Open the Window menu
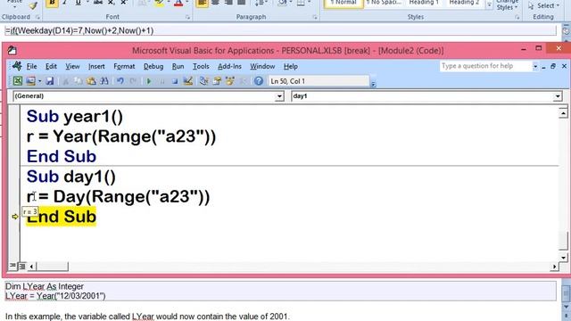 (262, 66)
